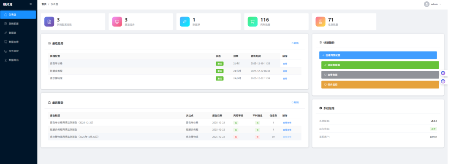The height and width of the screenshot is (164, 456).
Task: Open 查看详情 for 面包车价格 report
Action: pyautogui.click(x=287, y=123)
